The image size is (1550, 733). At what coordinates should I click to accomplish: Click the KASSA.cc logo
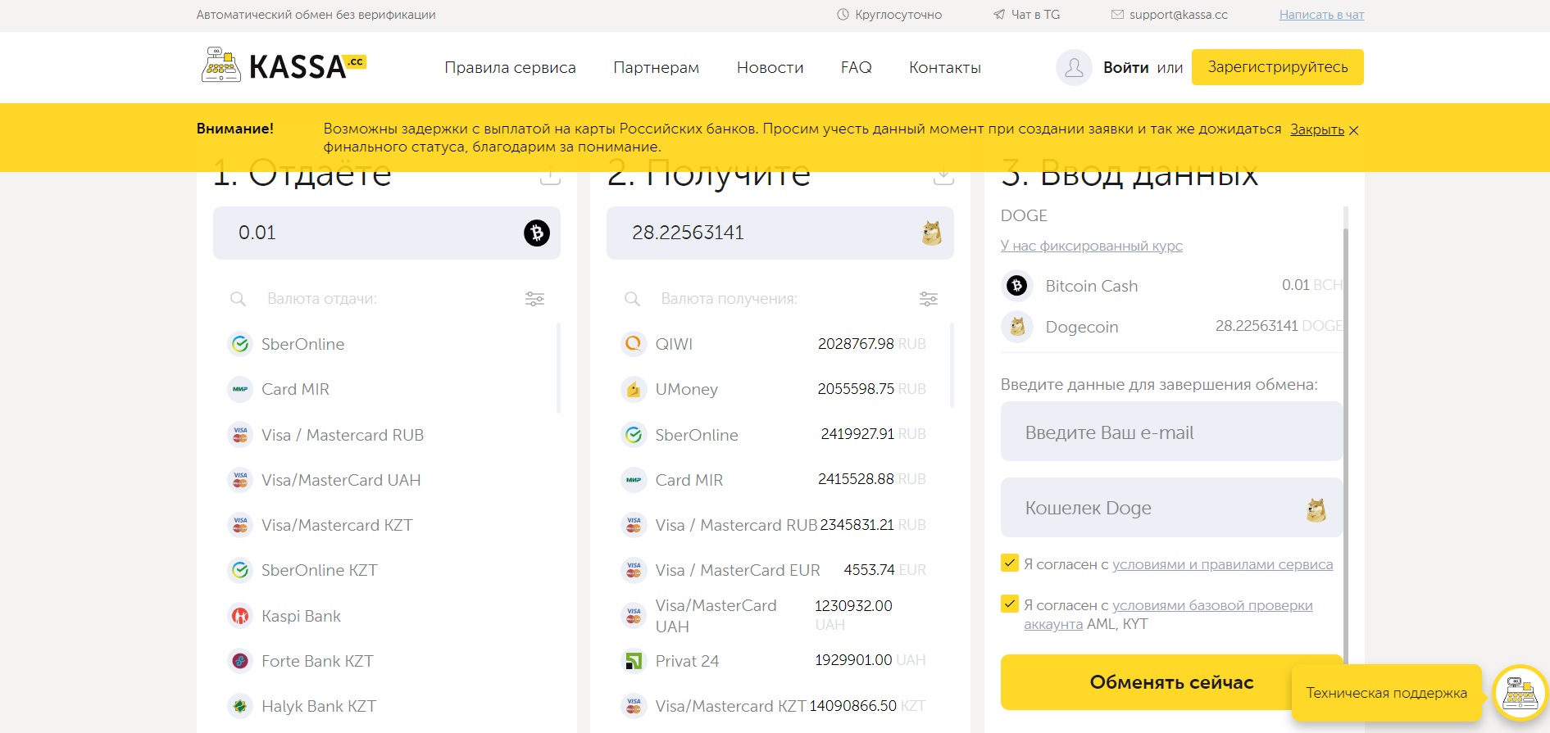click(x=284, y=66)
